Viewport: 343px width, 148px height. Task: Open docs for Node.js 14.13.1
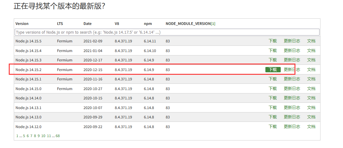click(311, 108)
